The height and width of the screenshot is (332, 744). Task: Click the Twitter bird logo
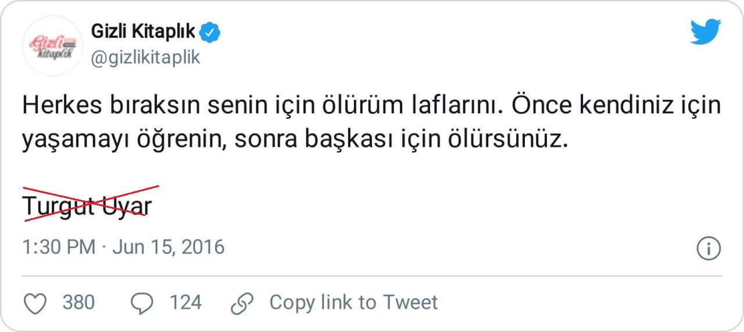coord(706,32)
